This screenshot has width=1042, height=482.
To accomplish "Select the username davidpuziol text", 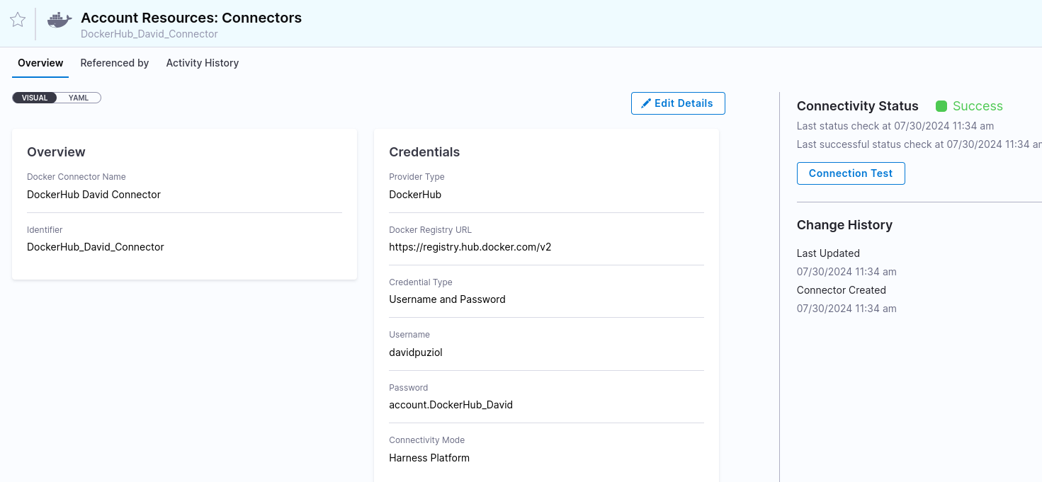I will 415,352.
